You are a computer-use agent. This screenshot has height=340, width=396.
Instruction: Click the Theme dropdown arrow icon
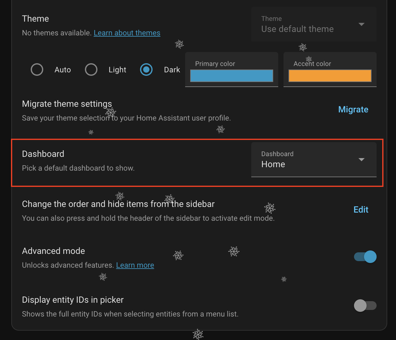(361, 24)
